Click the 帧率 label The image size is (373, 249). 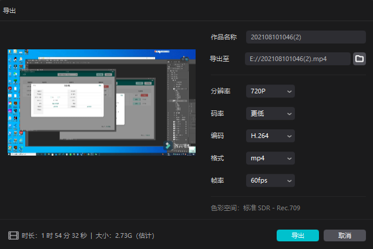point(217,180)
